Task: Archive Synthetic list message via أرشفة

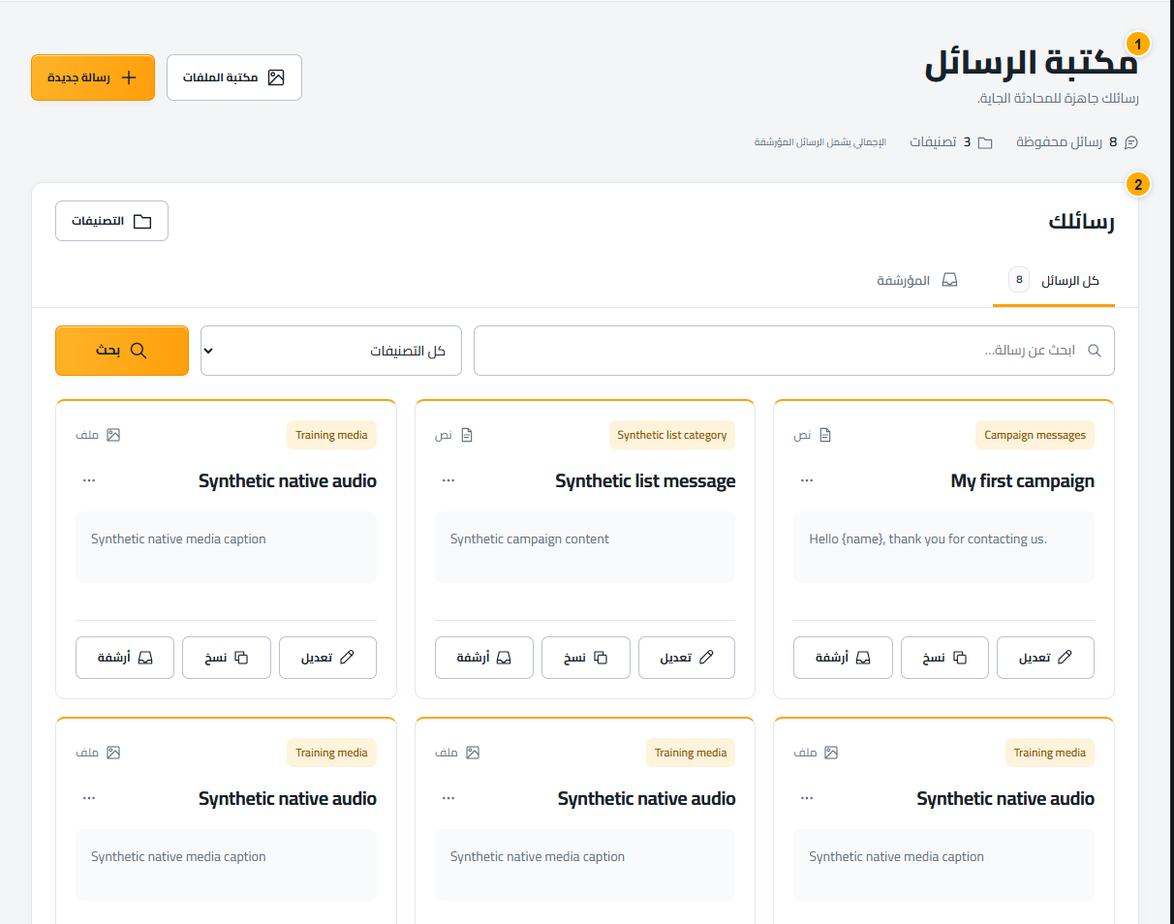Action: (484, 658)
